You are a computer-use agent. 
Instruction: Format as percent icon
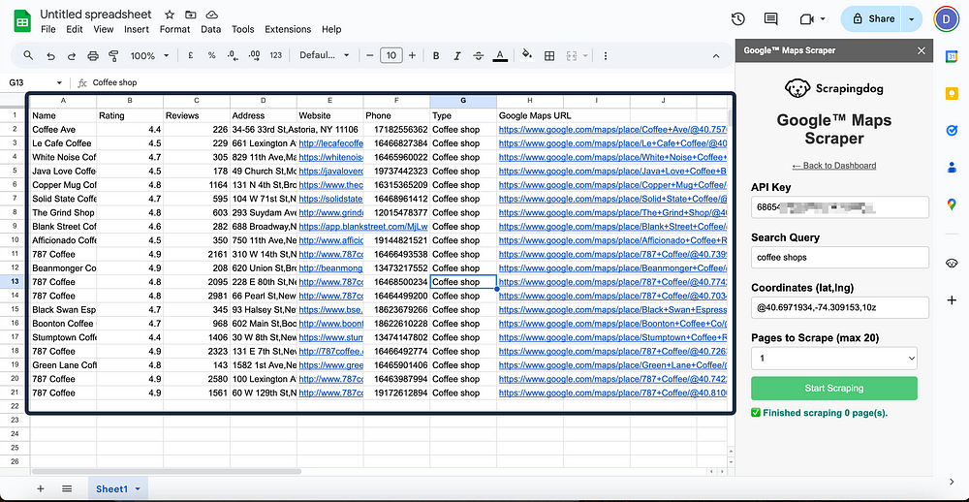211,55
